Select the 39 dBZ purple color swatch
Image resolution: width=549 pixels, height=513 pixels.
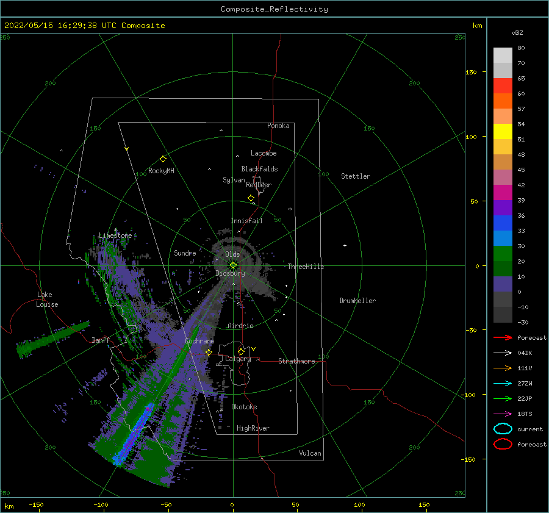(x=503, y=207)
